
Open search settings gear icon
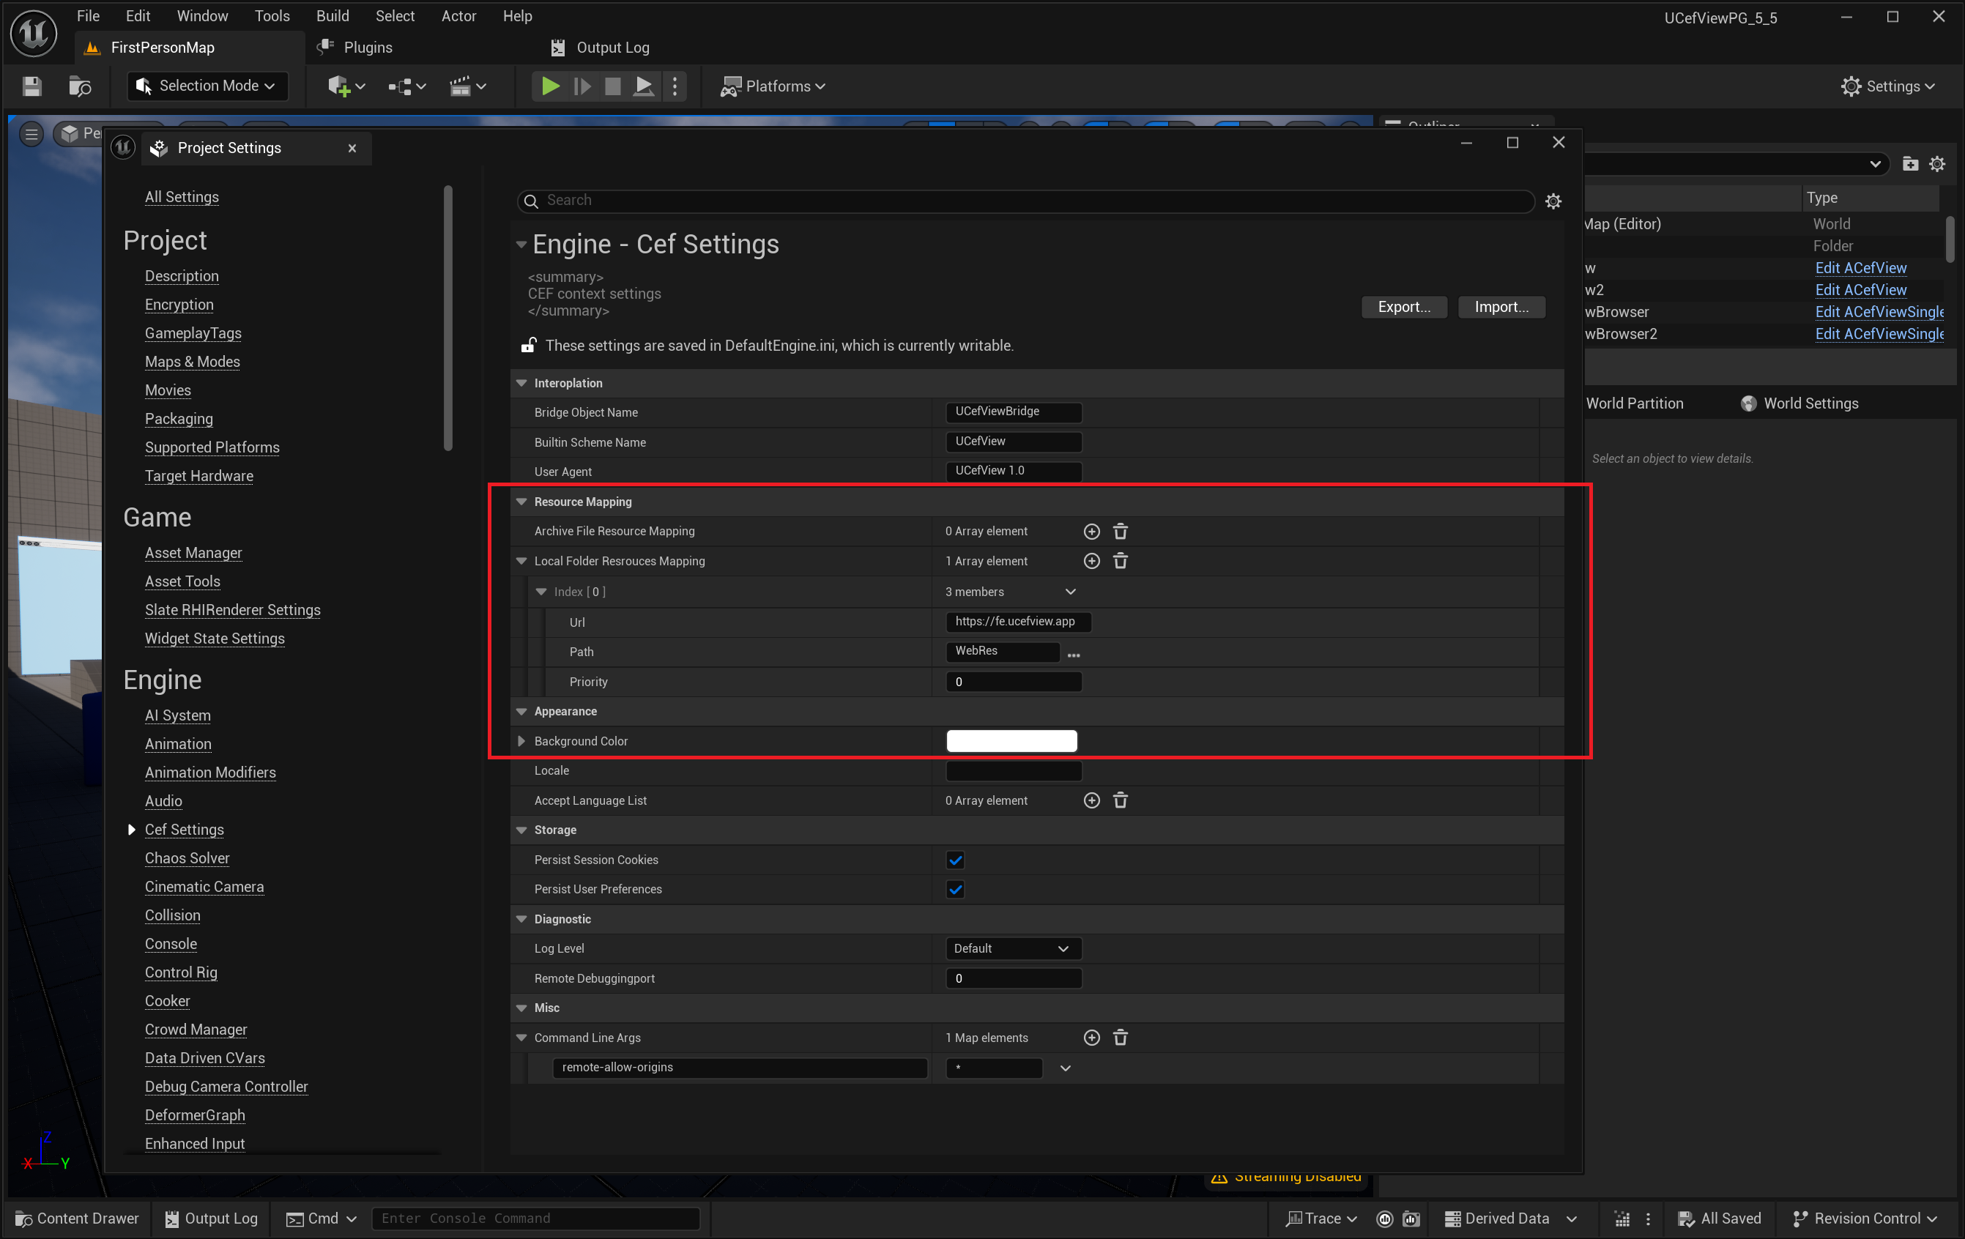click(x=1553, y=201)
